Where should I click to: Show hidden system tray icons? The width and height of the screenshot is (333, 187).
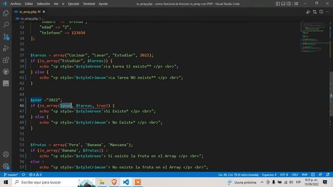click(262, 182)
